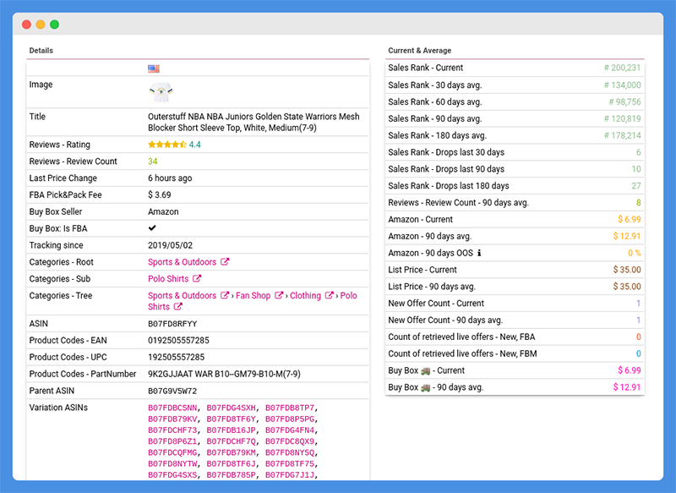
Task: Click Amazon Current price $ 6.99
Action: click(x=630, y=219)
